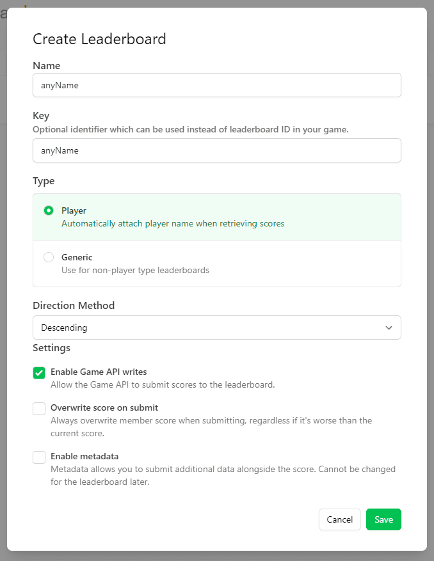The width and height of the screenshot is (434, 561).
Task: Select the Player type radio button
Action: pyautogui.click(x=49, y=210)
